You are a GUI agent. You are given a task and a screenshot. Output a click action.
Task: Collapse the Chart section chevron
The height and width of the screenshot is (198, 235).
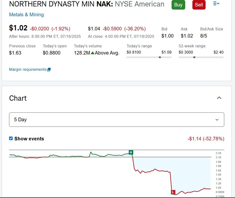[219, 98]
